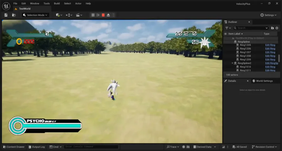Click the Outliner vertical scrollbar thumb

tap(279, 58)
